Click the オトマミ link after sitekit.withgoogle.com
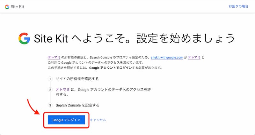 [x=194, y=58]
